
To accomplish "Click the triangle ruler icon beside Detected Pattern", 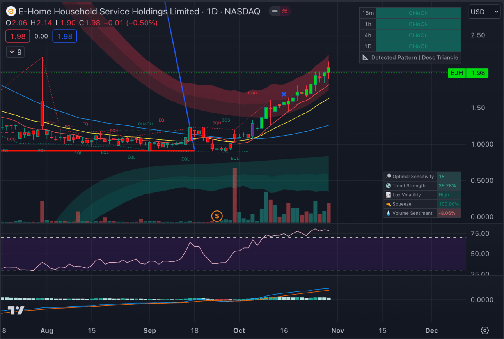I will (x=366, y=57).
